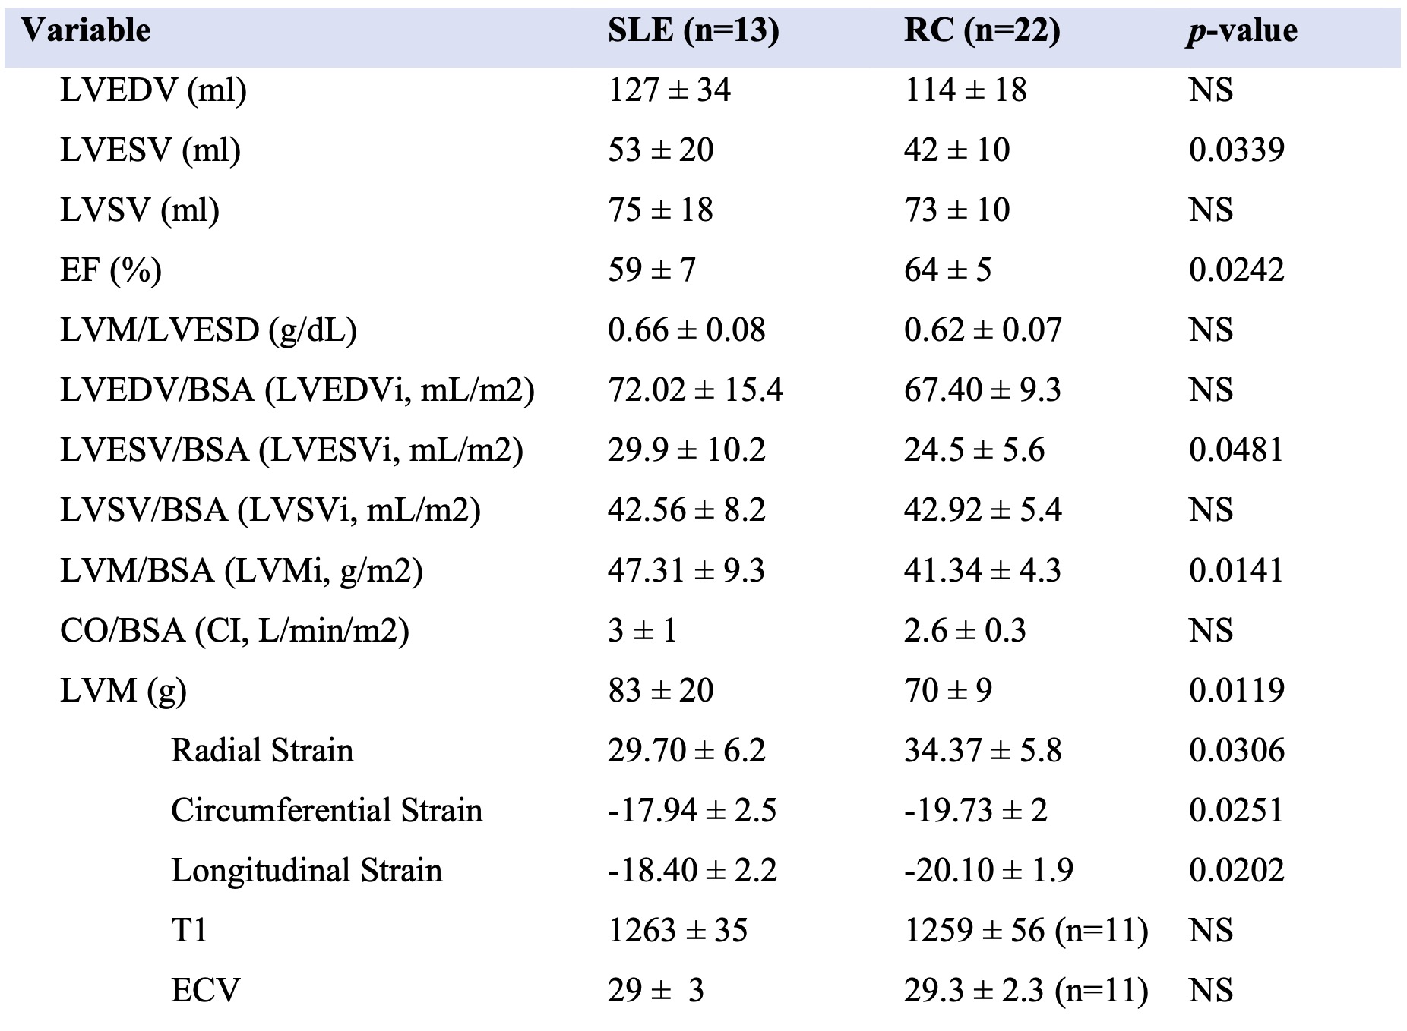Select the RC value 1259 ± 56 (n=11)
This screenshot has height=1031, width=1407.
[x=1026, y=930]
